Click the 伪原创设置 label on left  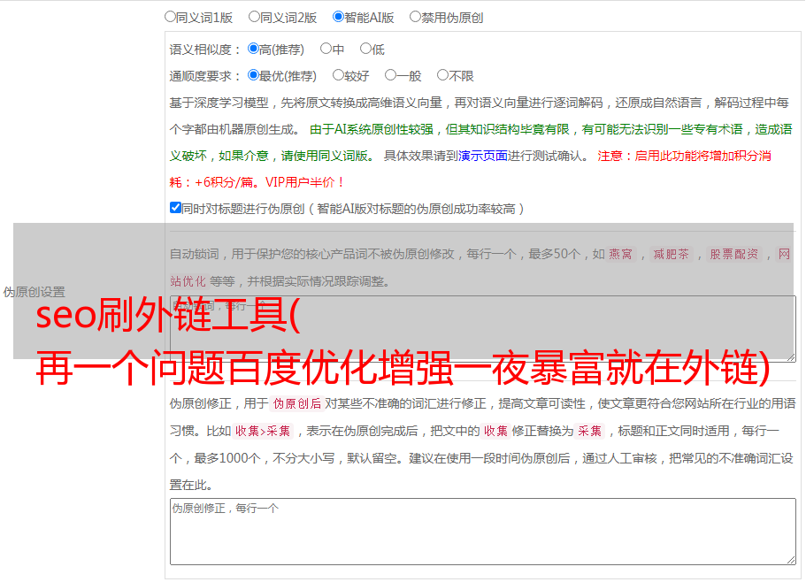tap(34, 292)
